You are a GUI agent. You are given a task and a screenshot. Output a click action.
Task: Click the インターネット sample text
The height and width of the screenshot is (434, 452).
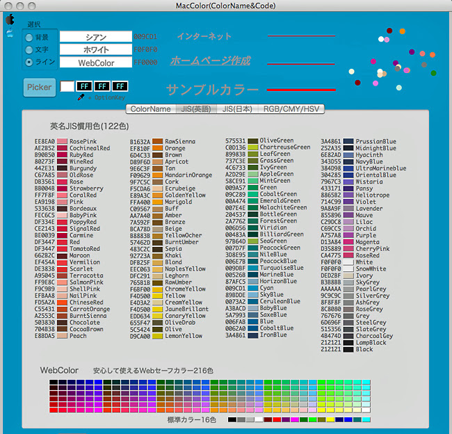[x=204, y=36]
